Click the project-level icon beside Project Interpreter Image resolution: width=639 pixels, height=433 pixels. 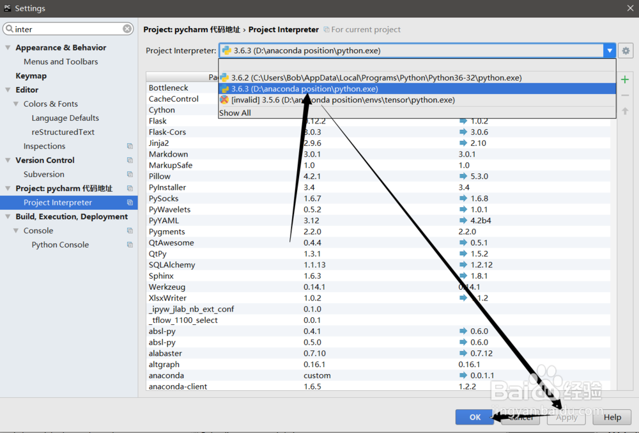pos(130,202)
